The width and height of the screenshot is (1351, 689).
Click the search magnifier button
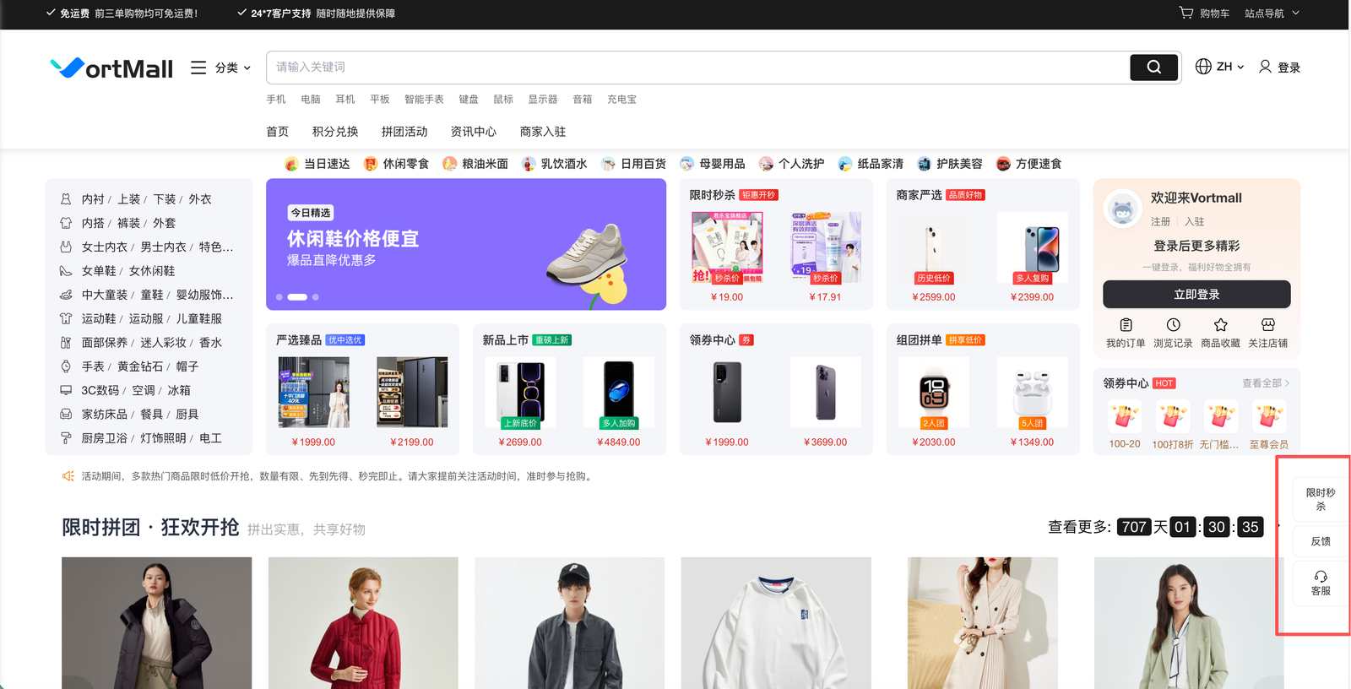click(x=1153, y=68)
